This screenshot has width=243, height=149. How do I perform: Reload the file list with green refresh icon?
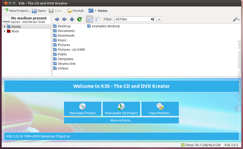click(80, 19)
